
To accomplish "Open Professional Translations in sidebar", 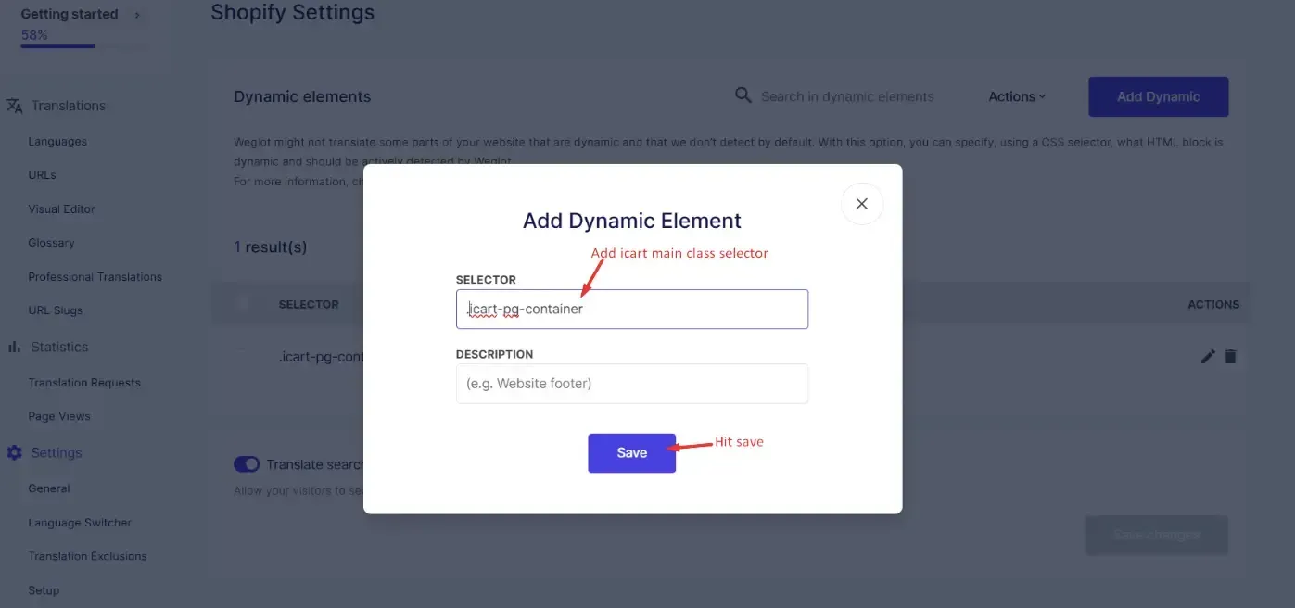I will [95, 277].
